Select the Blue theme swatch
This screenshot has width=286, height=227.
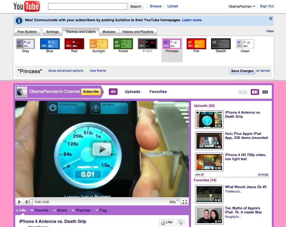[50, 44]
